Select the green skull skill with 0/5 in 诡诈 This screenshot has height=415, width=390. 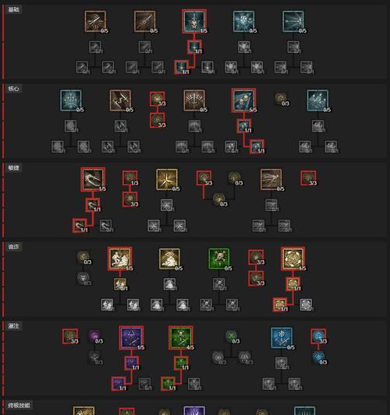click(x=219, y=258)
